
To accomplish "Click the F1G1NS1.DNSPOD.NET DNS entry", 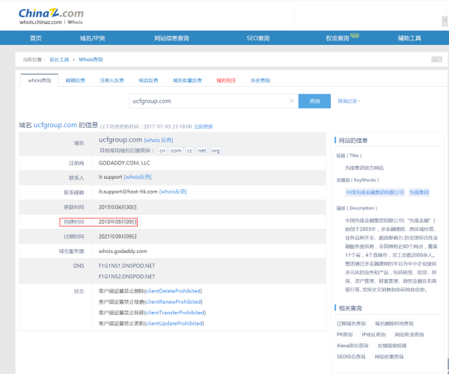I will [126, 266].
